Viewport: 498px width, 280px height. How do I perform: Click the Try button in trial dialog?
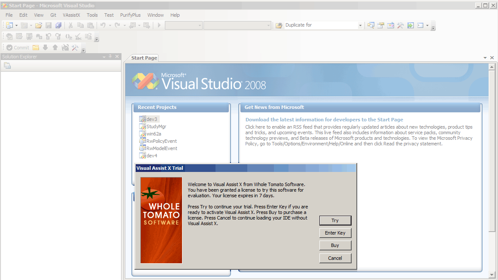point(335,220)
